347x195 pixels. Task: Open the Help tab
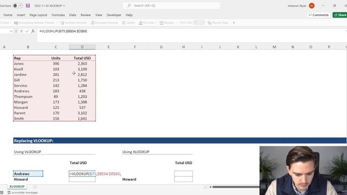[129, 15]
